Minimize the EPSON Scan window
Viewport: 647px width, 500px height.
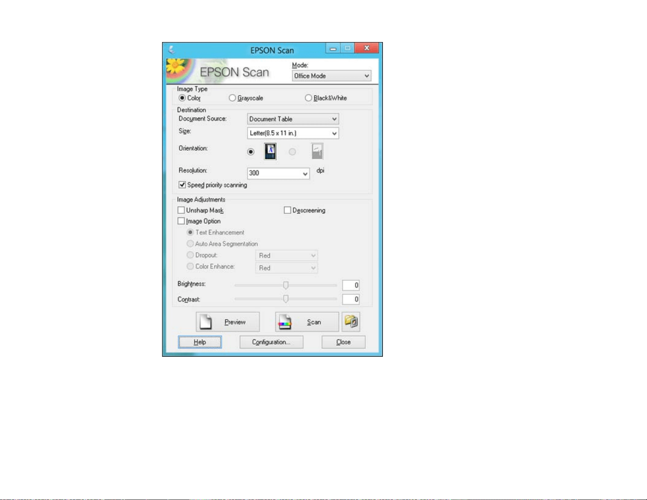click(x=333, y=48)
